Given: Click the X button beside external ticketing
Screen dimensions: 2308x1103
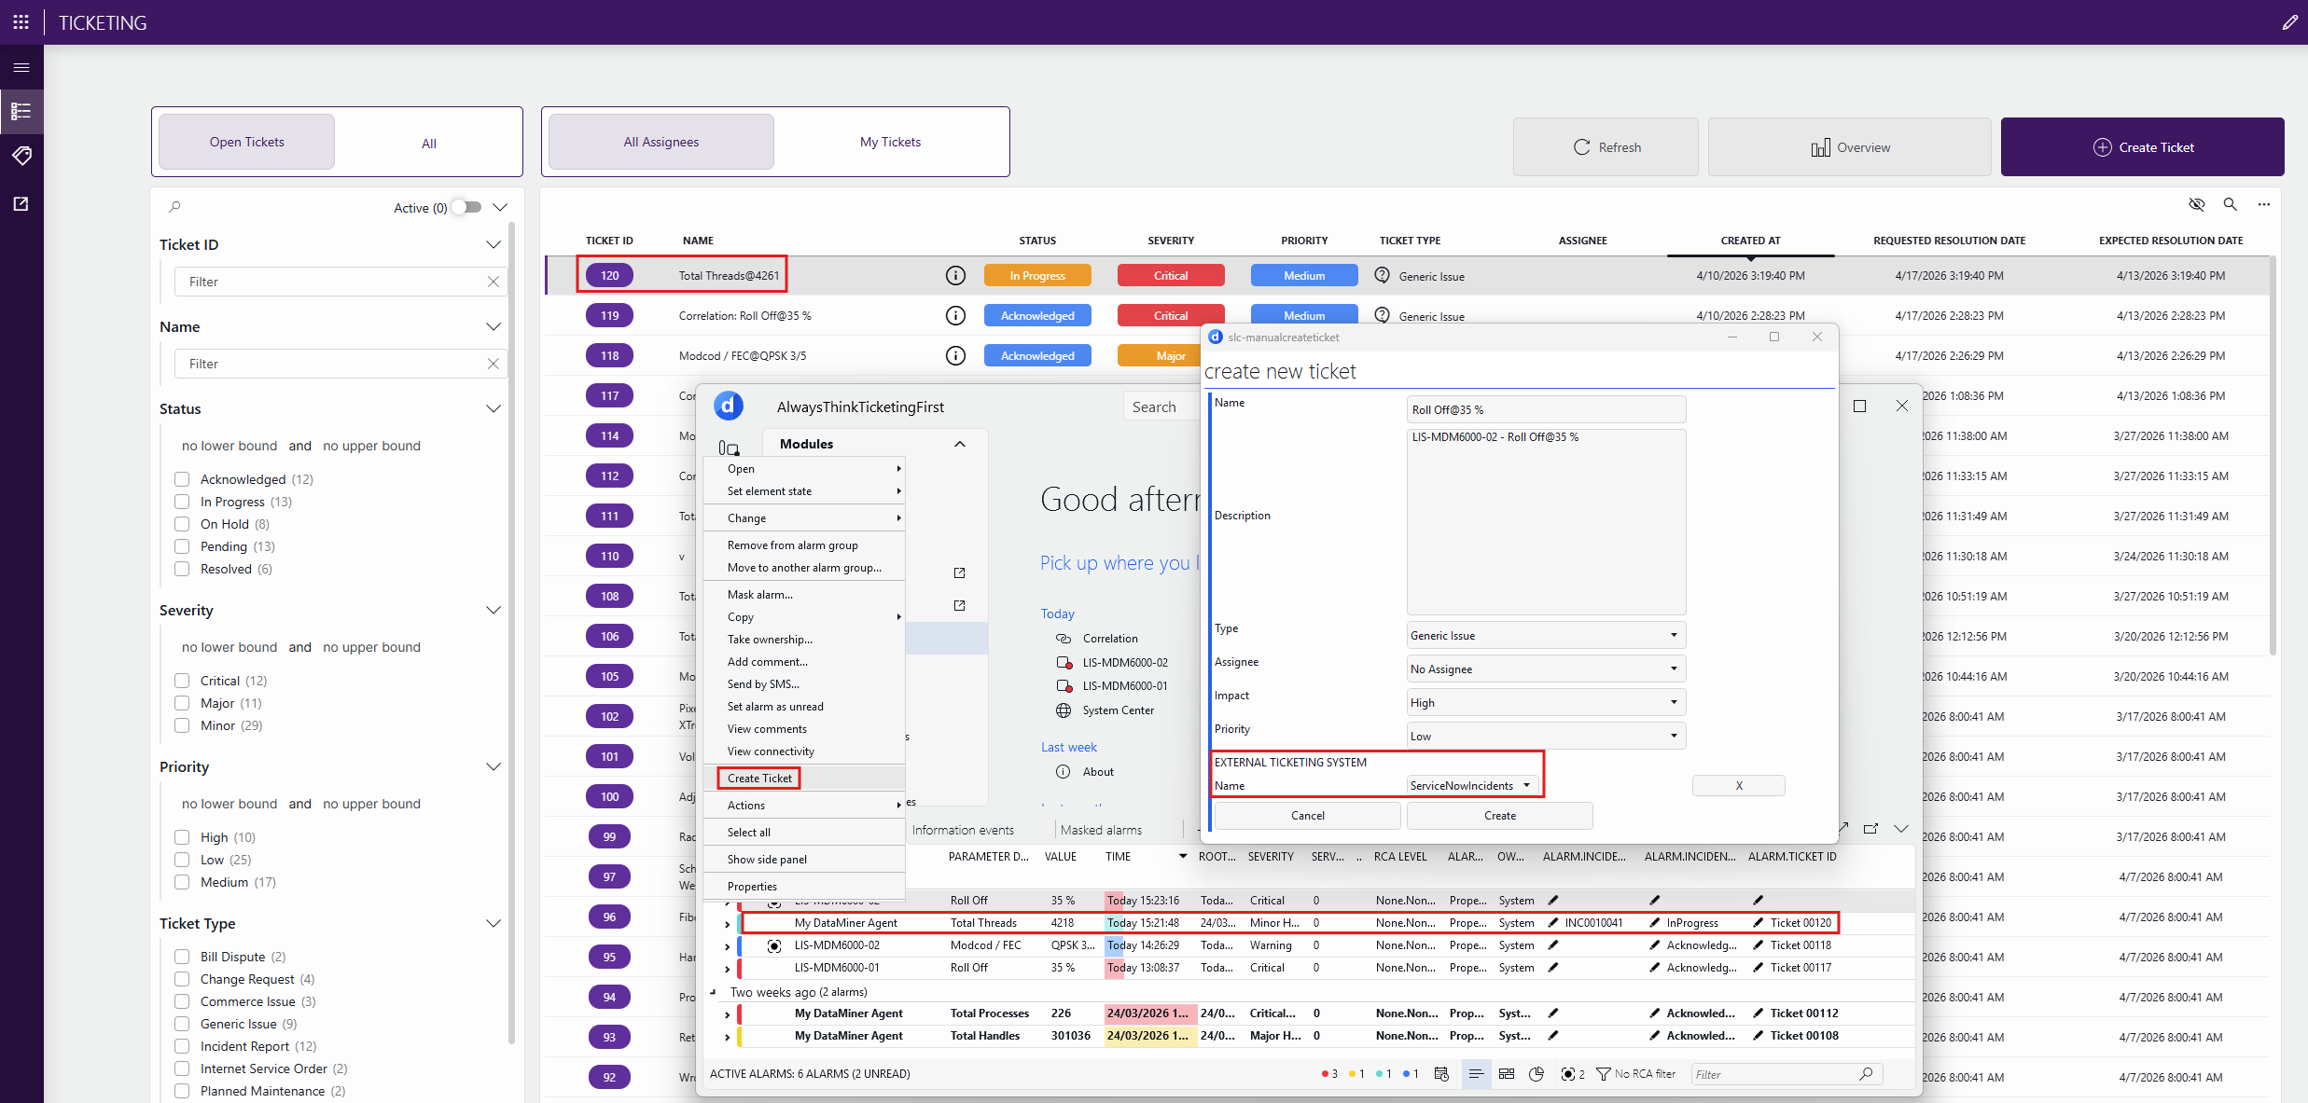Looking at the screenshot, I should 1739,785.
